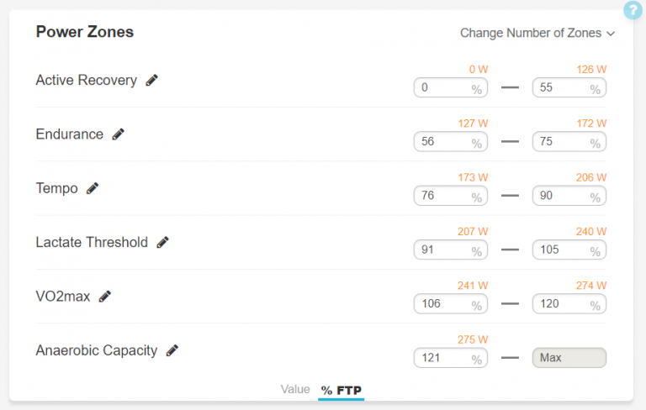Switch to the Value tab
The height and width of the screenshot is (410, 646).
[x=295, y=390]
